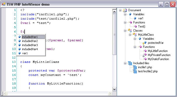Click editor vertical scrollbar up arrow
Viewport: 177px width, 97px height.
pyautogui.click(x=114, y=12)
